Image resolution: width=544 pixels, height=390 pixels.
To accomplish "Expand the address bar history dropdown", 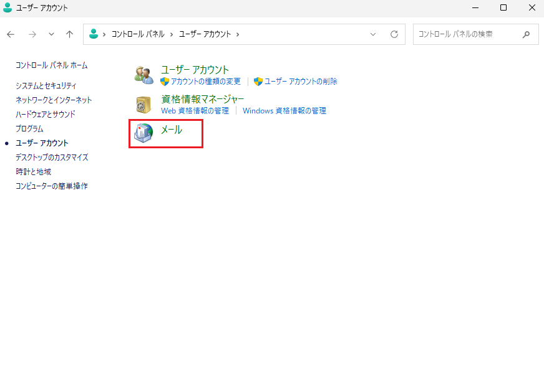I will click(x=373, y=34).
